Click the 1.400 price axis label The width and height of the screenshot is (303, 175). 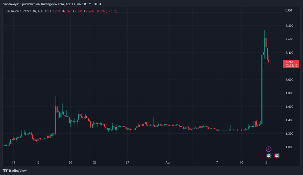coord(289,120)
